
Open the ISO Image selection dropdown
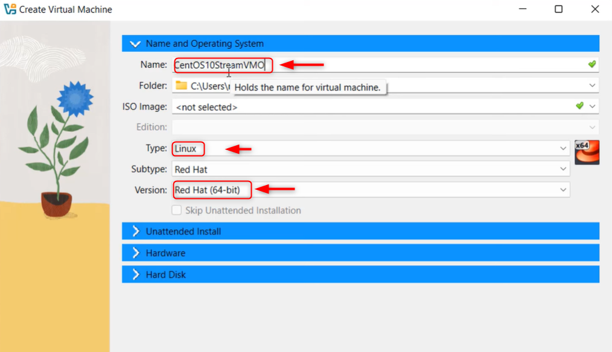[593, 105]
